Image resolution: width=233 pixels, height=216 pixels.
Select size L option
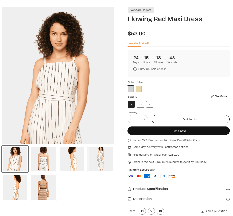coord(150,104)
